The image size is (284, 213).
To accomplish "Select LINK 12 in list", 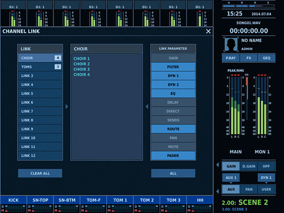I will 40,156.
